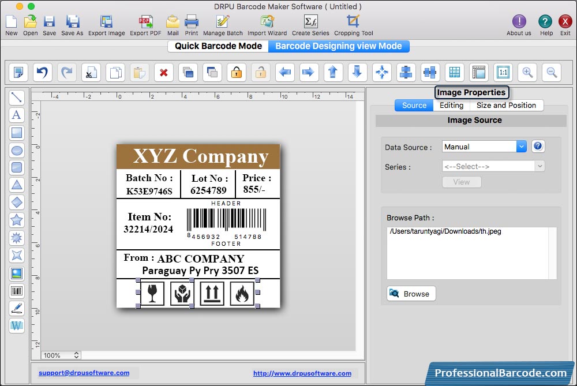Select the Star shape tool
The image size is (577, 386).
point(17,220)
